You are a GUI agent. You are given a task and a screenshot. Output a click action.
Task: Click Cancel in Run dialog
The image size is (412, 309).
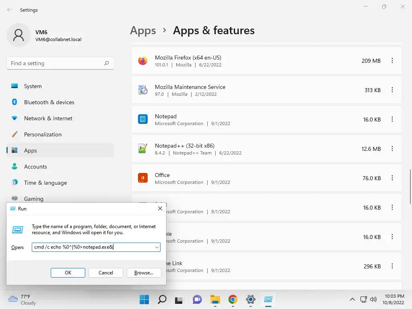pos(106,273)
